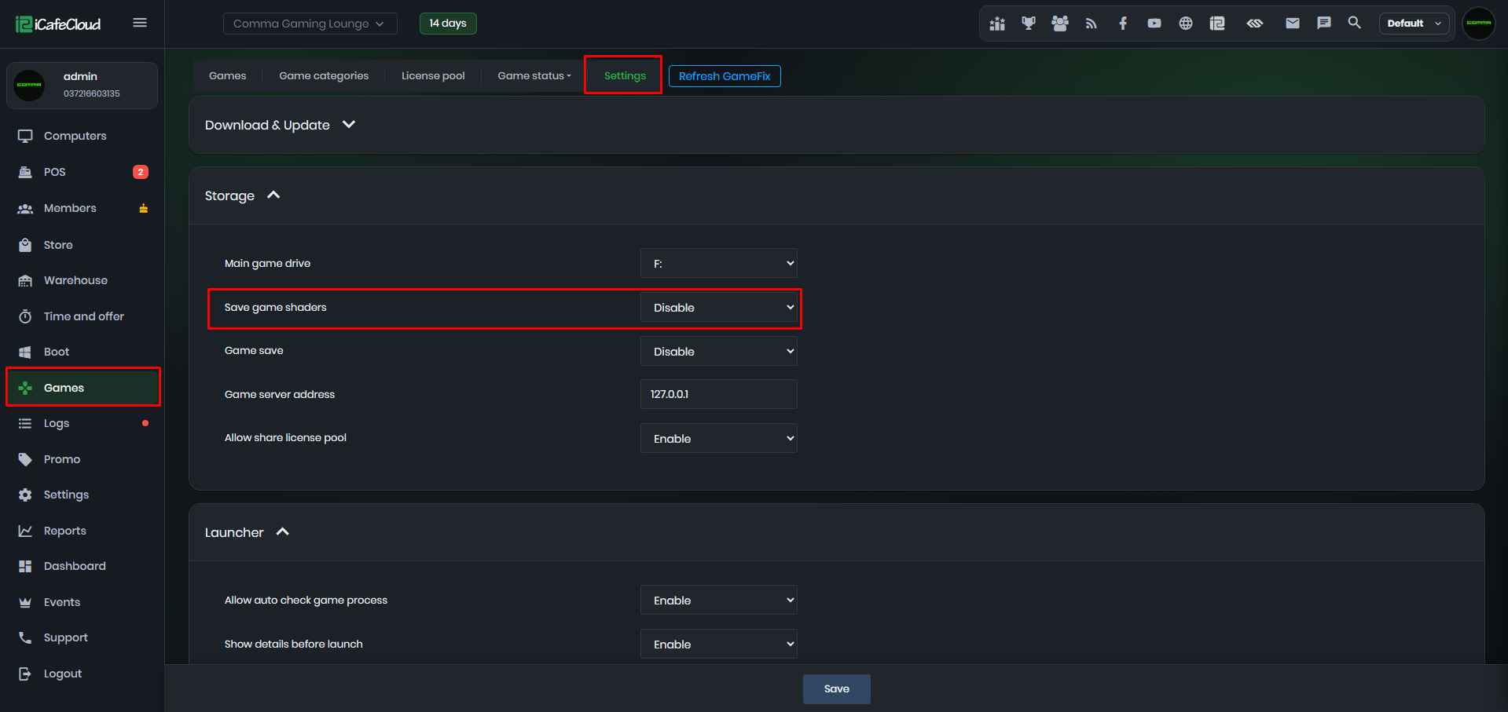Open the YouTube icon link
The height and width of the screenshot is (712, 1508).
point(1154,24)
